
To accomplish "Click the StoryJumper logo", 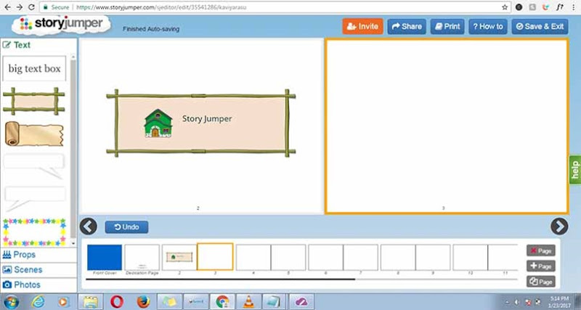I will click(x=62, y=24).
